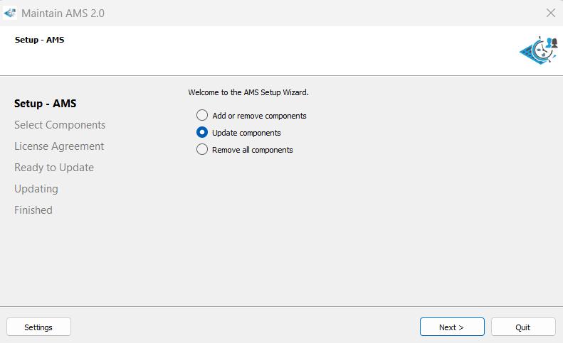Click the AMS logo in the header banner
563x343 pixels.
538,50
